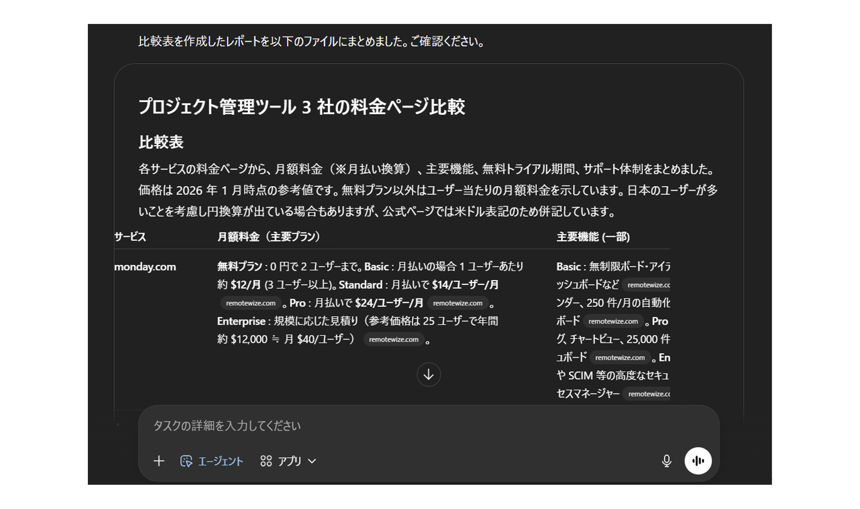This screenshot has height=509, width=860.
Task: Click the アプリ grid icon
Action: 266,461
